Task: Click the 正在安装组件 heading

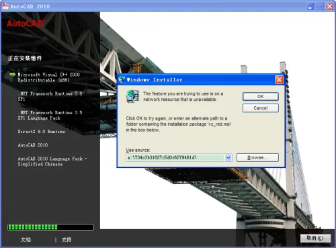Action: click(25, 58)
